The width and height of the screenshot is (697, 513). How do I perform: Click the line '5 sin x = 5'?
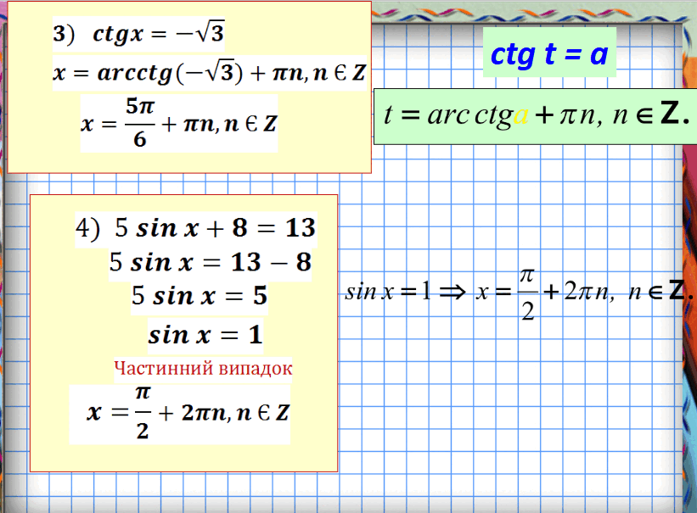point(200,297)
